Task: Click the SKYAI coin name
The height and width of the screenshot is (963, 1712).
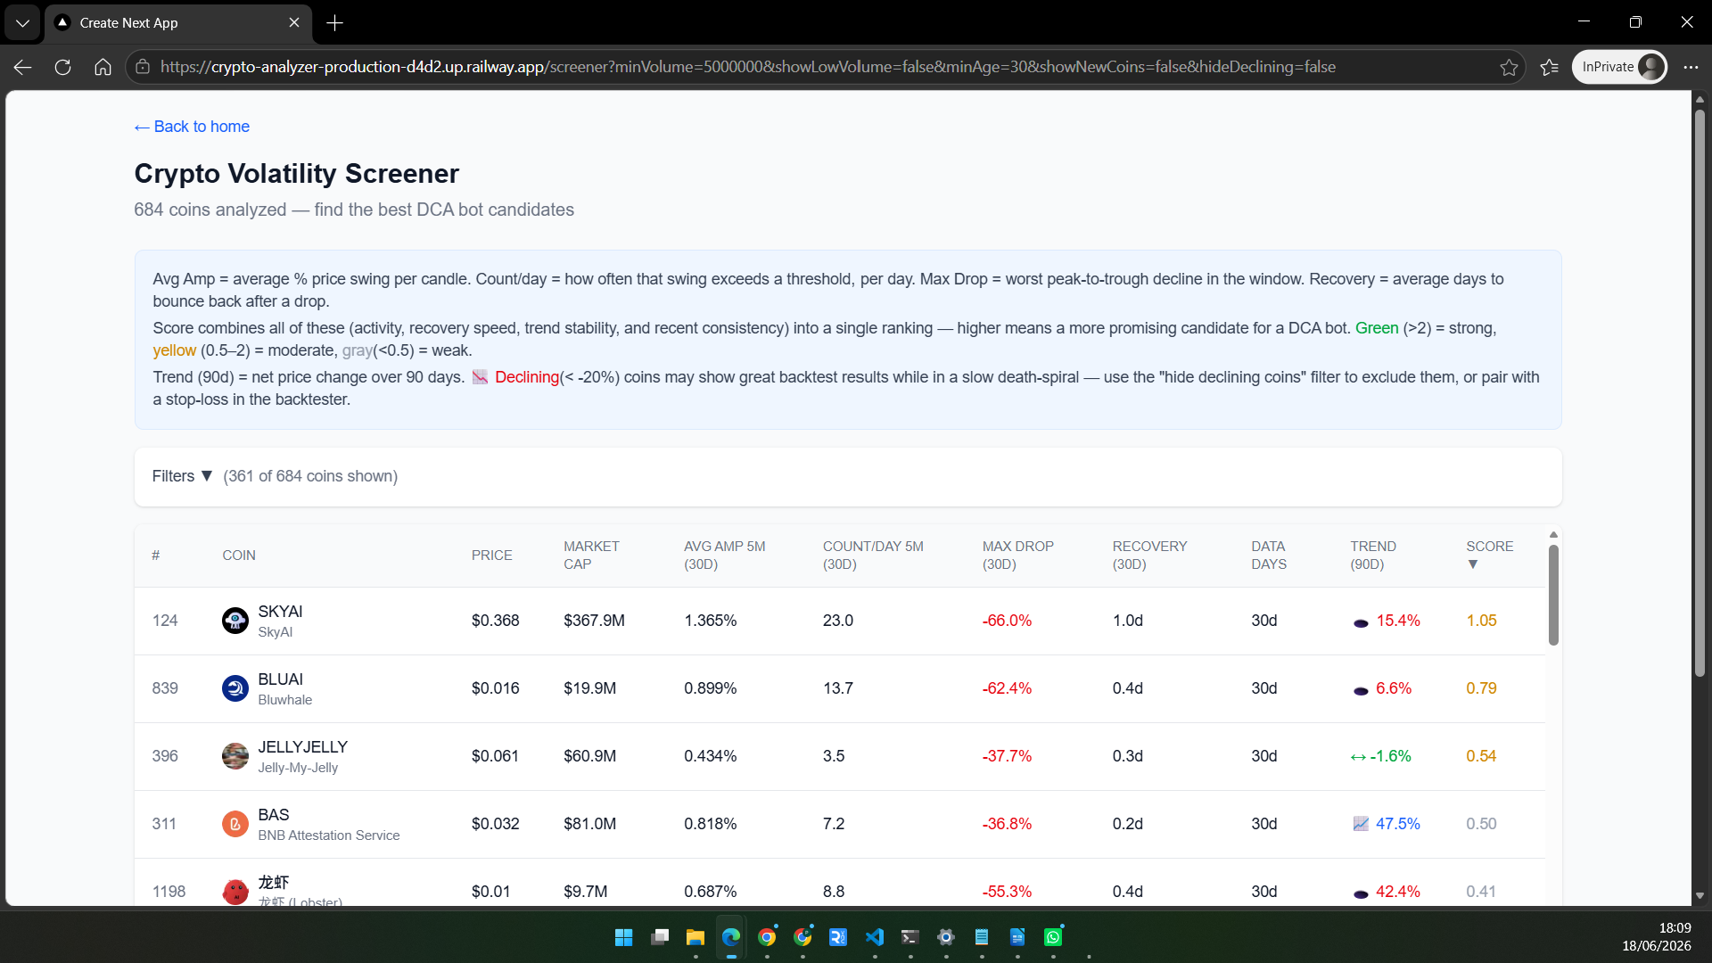Action: [x=280, y=612]
